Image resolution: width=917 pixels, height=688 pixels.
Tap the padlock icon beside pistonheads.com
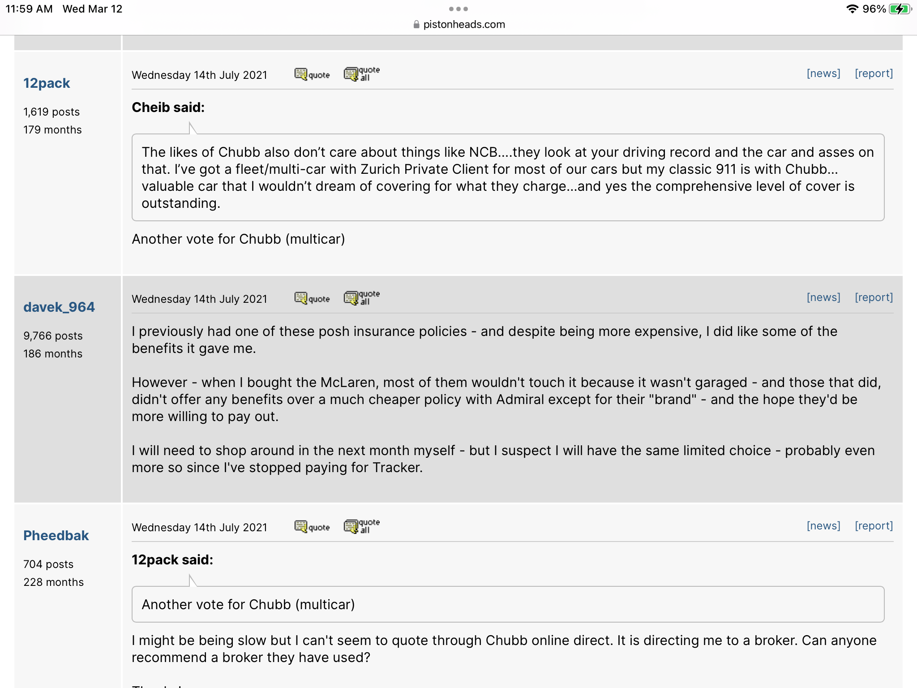point(416,25)
